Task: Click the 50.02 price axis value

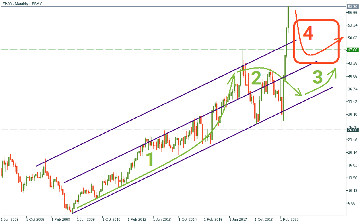Action: click(x=352, y=38)
